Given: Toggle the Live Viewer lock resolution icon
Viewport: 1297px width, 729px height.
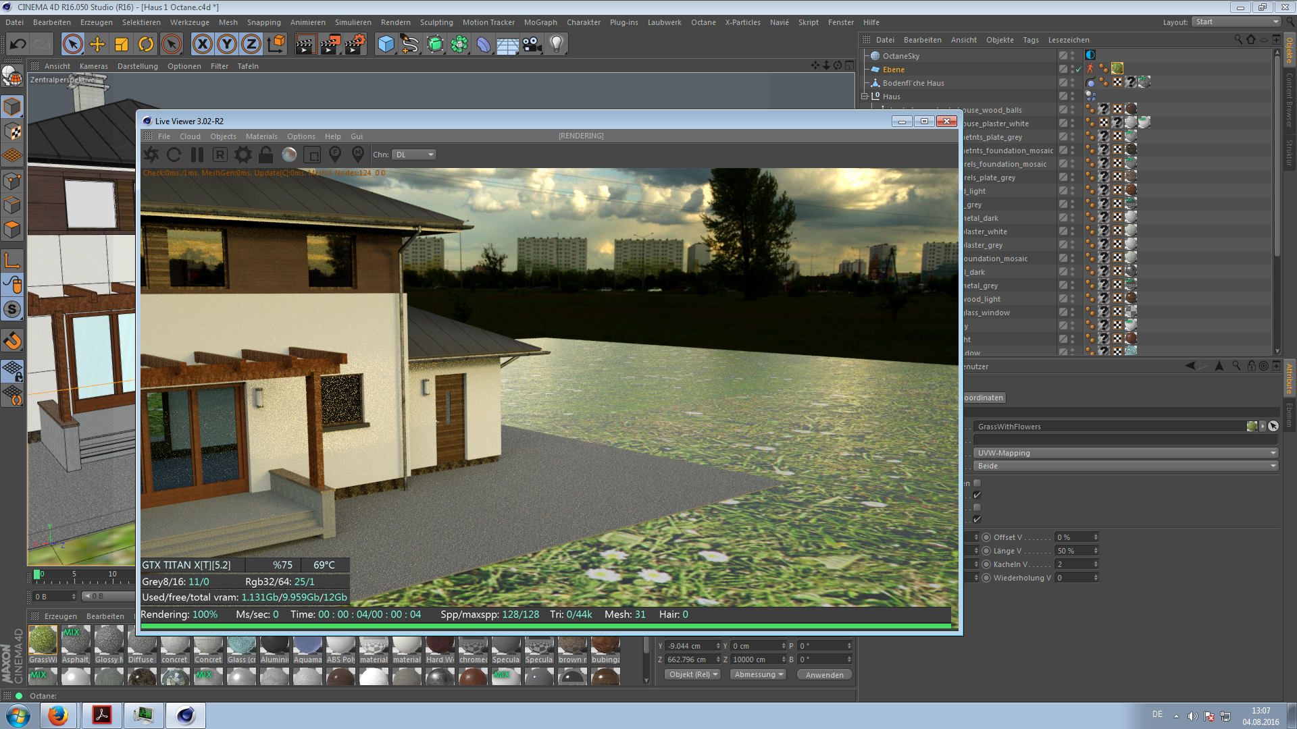Looking at the screenshot, I should (265, 155).
